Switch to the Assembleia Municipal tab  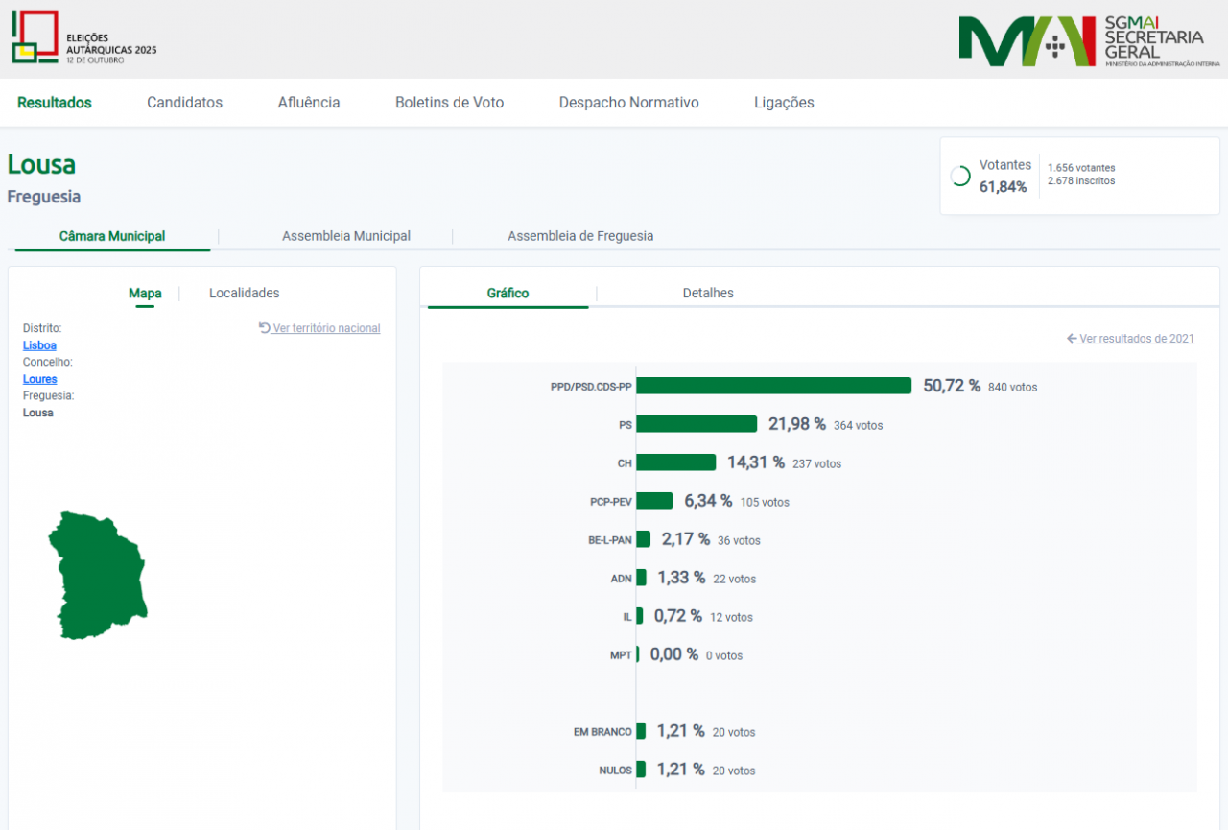click(345, 236)
